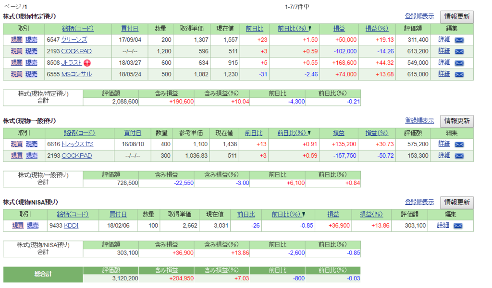Sort NISA預り table by 前日比(%)
Image resolution: width=492 pixels, height=288 pixels.
[x=286, y=214]
